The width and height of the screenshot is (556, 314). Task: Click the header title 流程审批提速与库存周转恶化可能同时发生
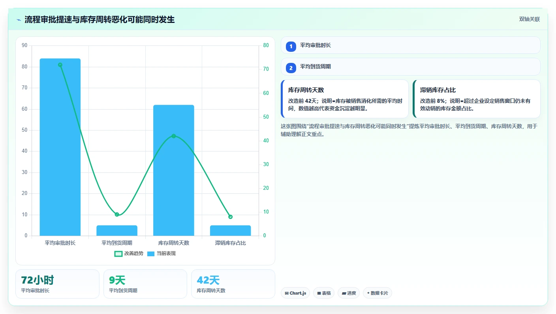click(x=100, y=20)
